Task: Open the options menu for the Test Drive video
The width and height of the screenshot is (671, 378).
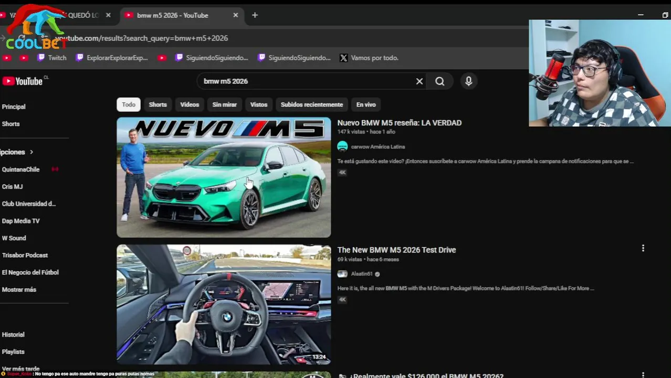Action: click(x=643, y=248)
